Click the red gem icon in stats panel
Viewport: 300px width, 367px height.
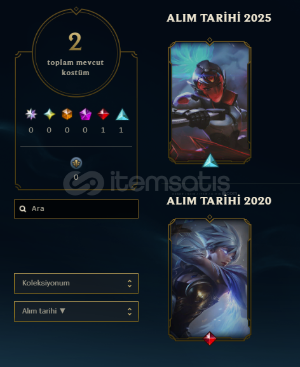coord(103,114)
